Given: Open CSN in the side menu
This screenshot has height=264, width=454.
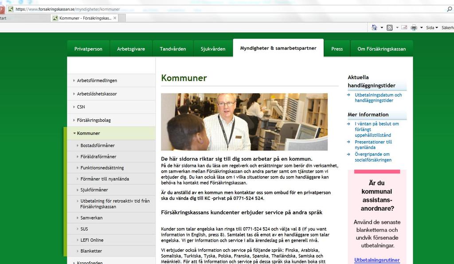Looking at the screenshot, I should pyautogui.click(x=111, y=107).
